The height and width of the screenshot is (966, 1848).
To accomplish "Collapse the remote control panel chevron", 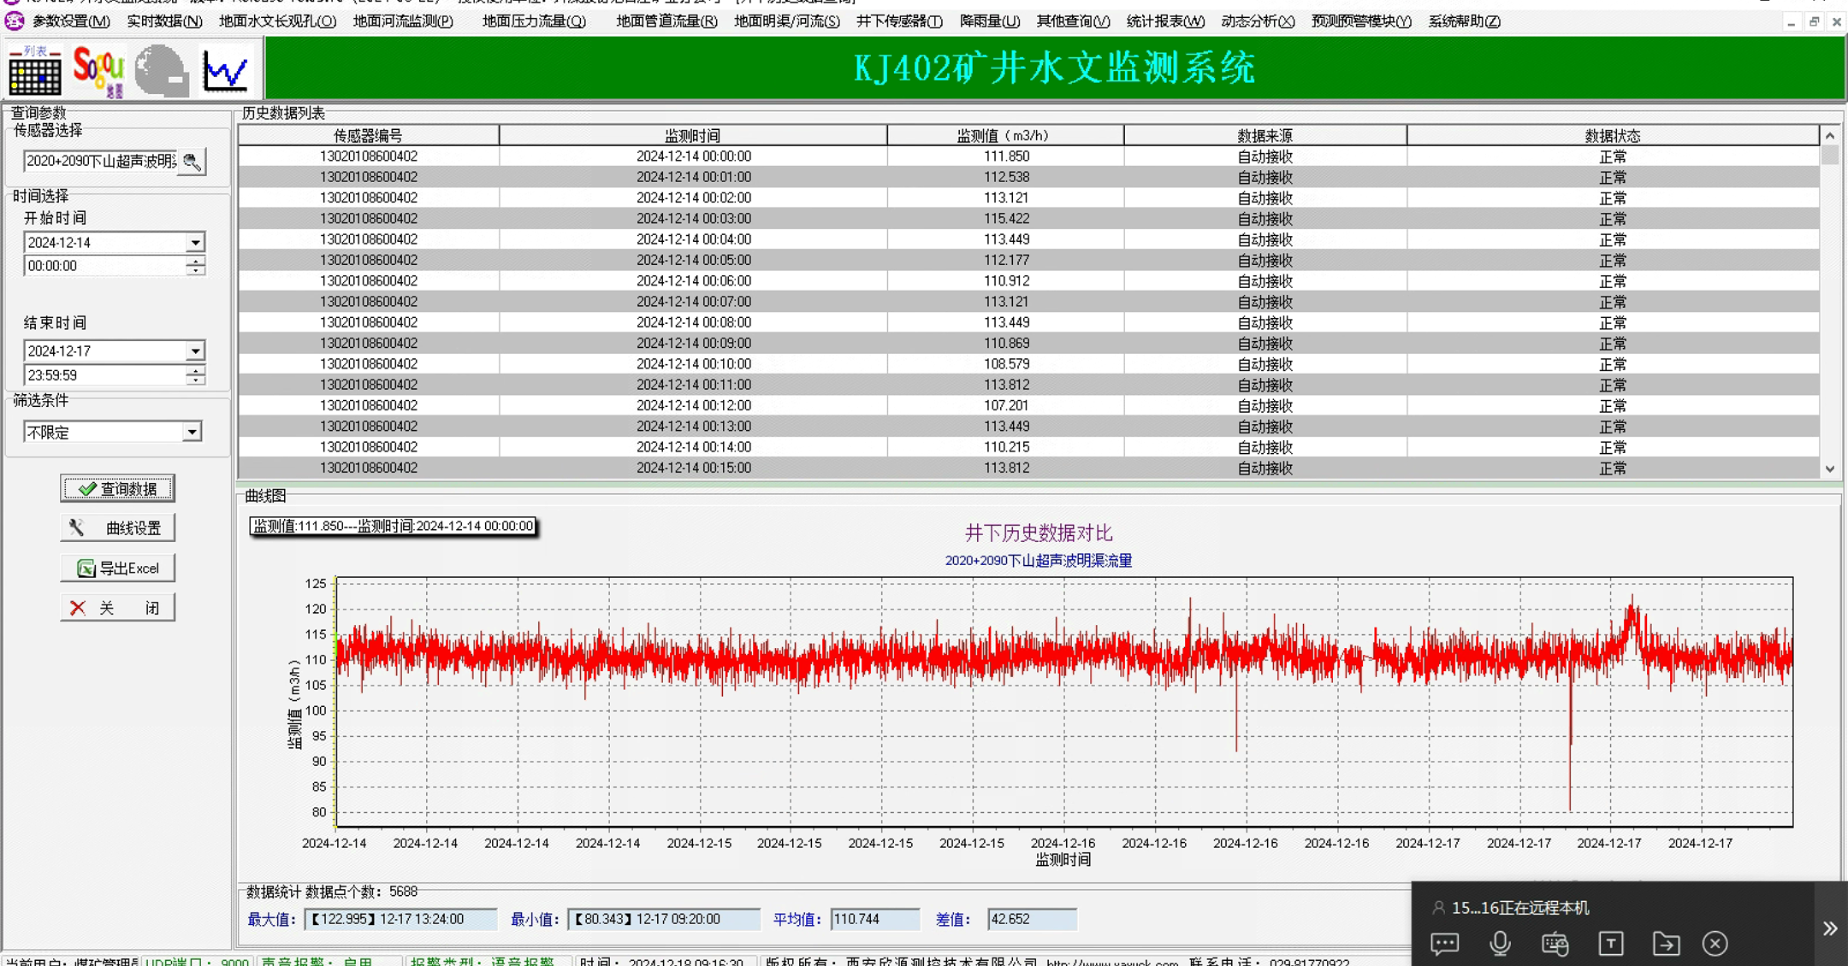I will pos(1829,928).
